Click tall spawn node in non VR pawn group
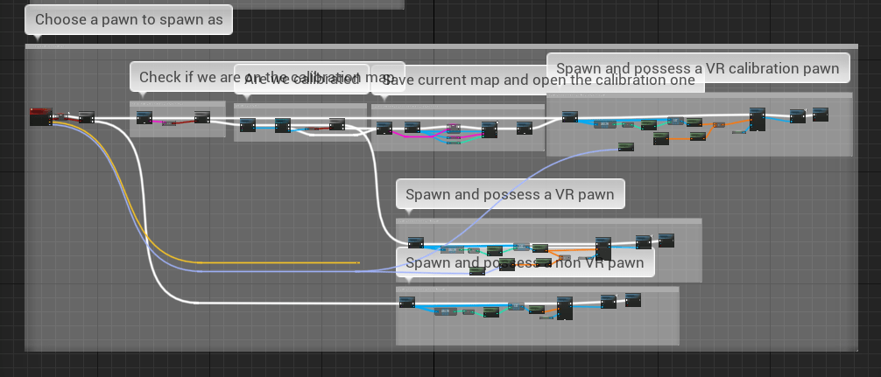This screenshot has width=881, height=377. pyautogui.click(x=564, y=308)
